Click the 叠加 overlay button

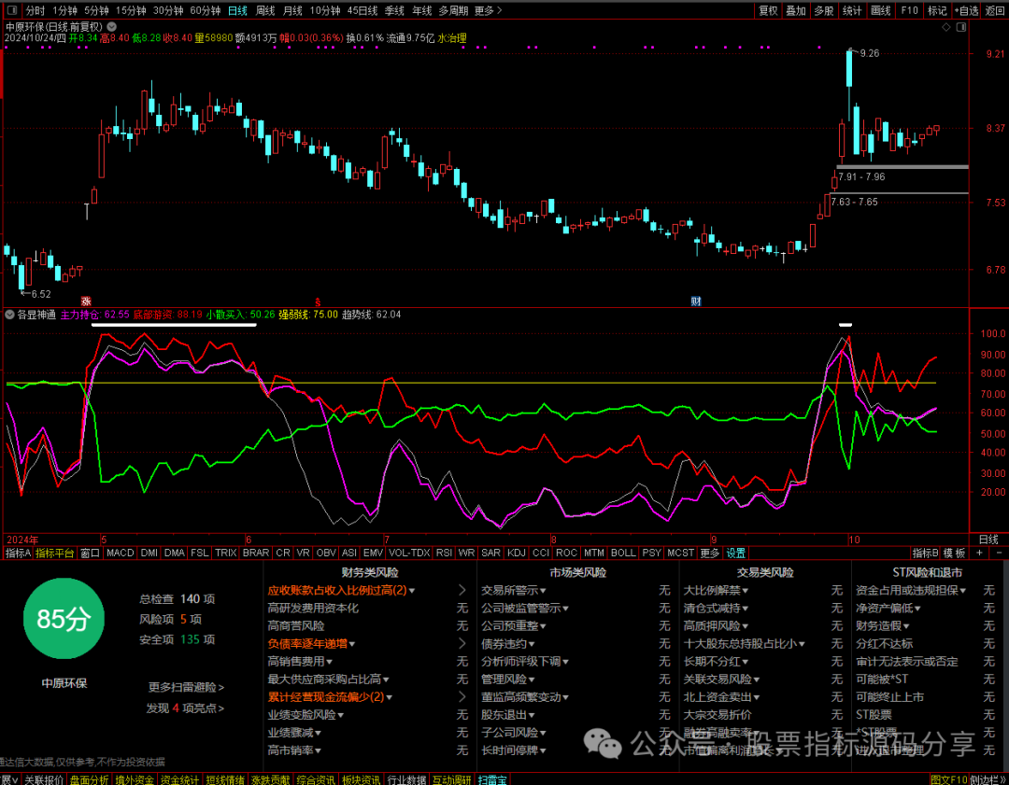(796, 10)
